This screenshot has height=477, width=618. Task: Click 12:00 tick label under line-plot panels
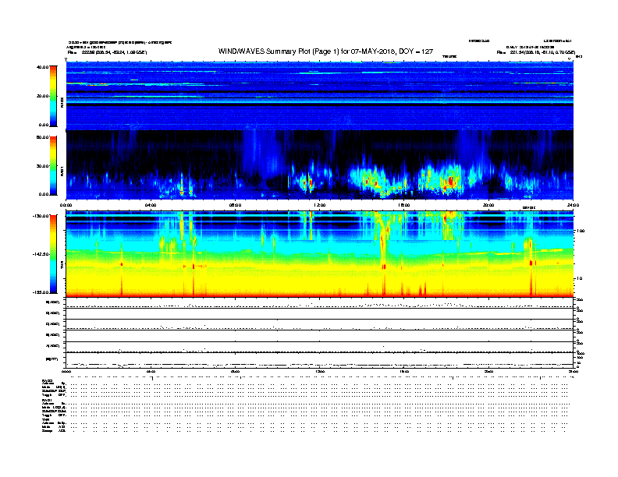pos(320,371)
